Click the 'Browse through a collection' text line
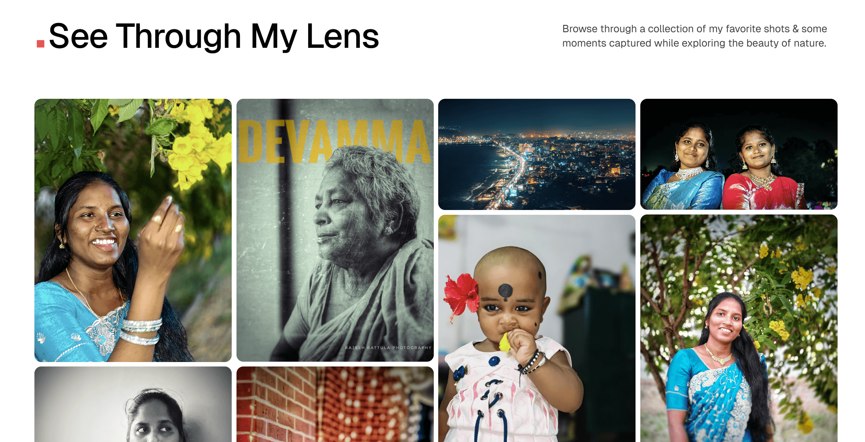This screenshot has width=865, height=442. (694, 29)
